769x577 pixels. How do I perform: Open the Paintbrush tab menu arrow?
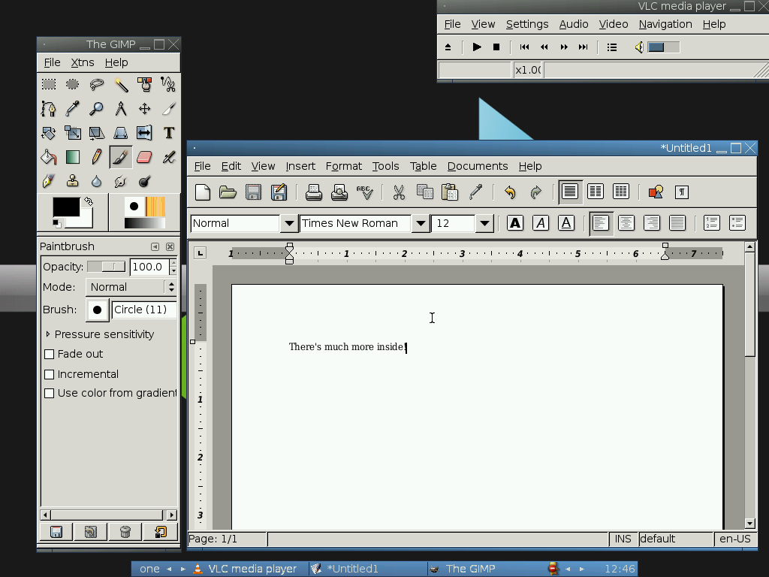155,246
